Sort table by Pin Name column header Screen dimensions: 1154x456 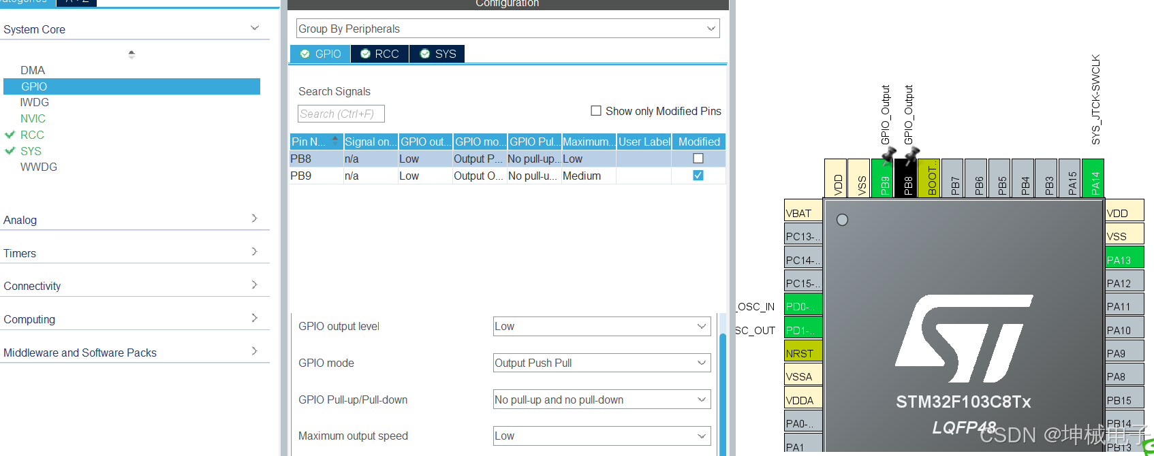(316, 142)
